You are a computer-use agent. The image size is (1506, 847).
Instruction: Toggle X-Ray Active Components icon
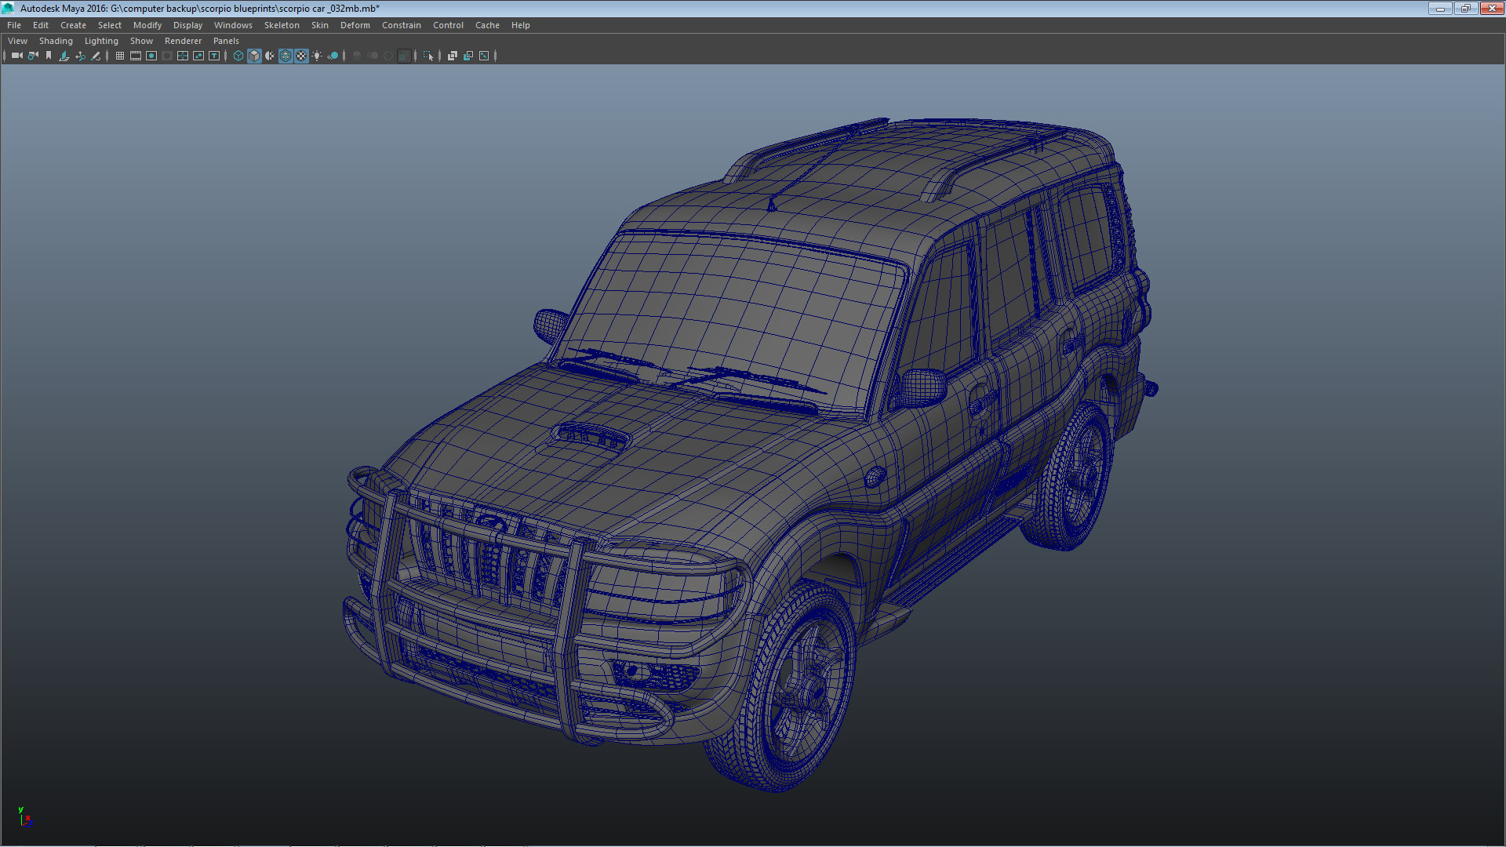pos(468,56)
